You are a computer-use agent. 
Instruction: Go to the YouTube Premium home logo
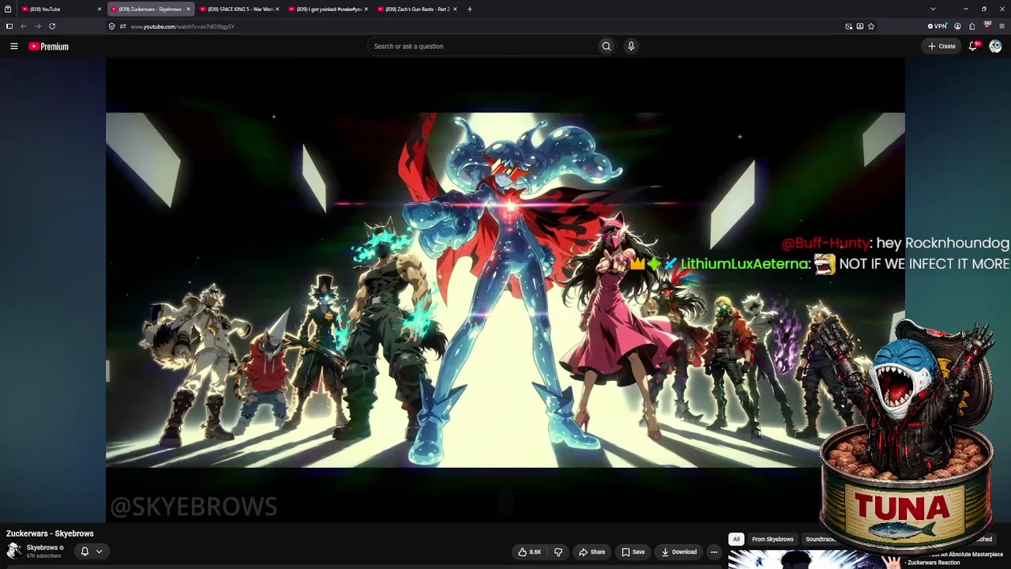[49, 47]
